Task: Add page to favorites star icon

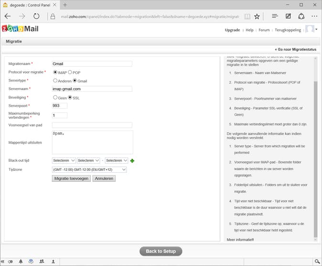Action: pyautogui.click(x=257, y=16)
